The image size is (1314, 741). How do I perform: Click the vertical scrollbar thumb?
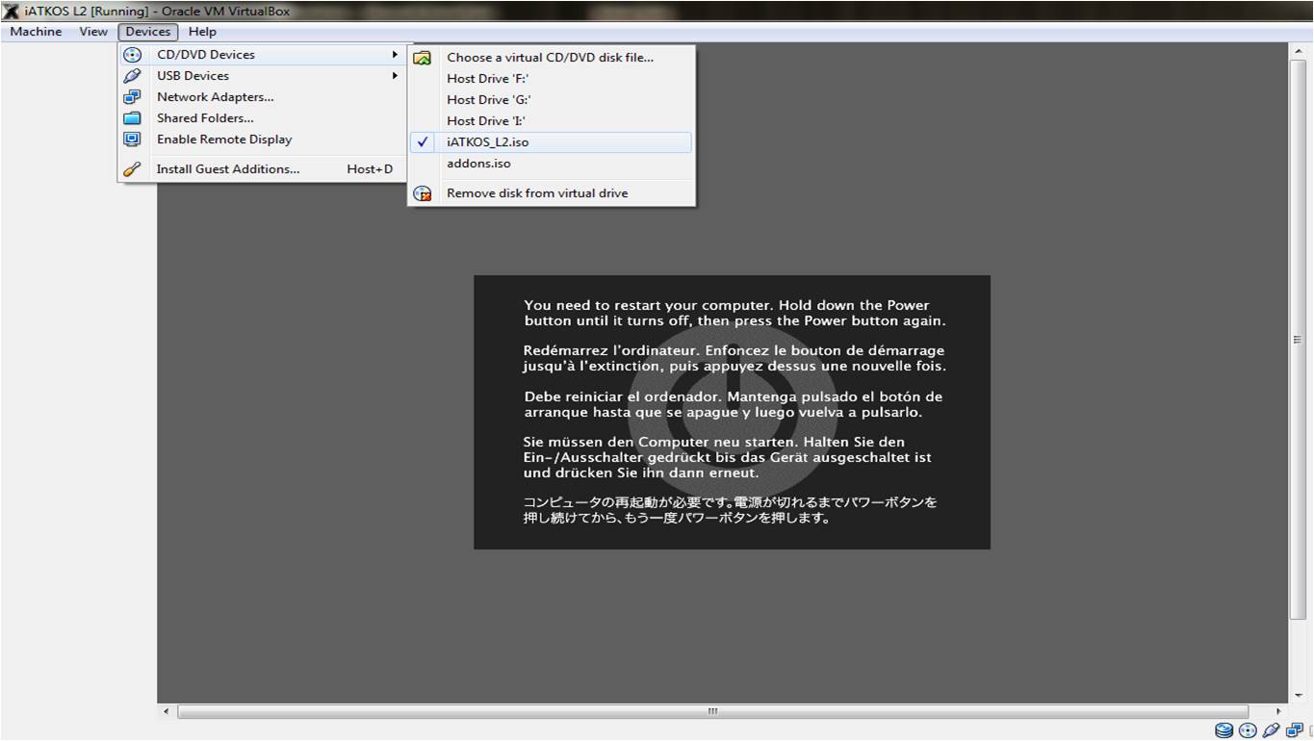1297,339
